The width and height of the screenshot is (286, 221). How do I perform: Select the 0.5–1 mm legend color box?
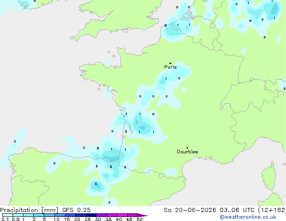(x=18, y=215)
